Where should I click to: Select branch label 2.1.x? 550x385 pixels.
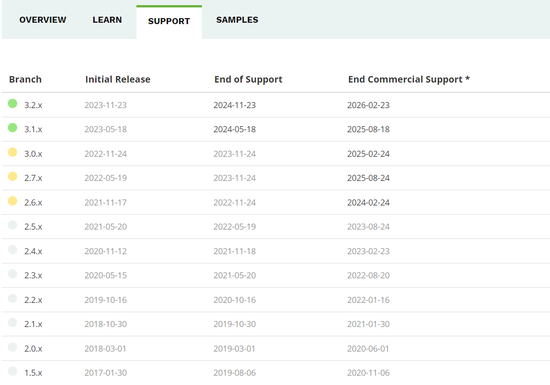coord(33,324)
